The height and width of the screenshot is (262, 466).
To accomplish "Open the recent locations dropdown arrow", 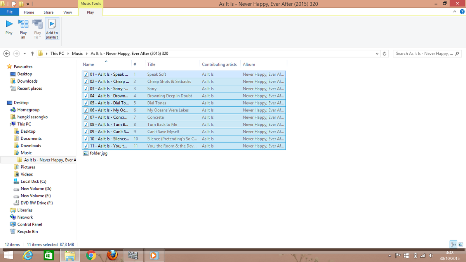I will [25, 54].
